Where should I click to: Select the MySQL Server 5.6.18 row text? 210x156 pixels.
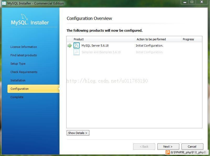(x=95, y=46)
